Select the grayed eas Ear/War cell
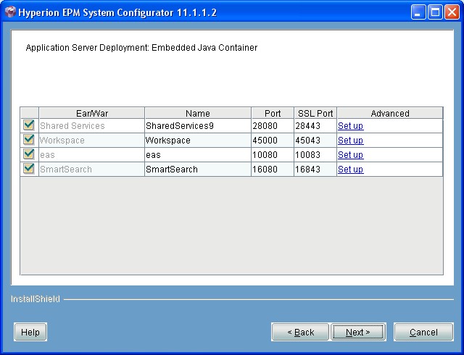This screenshot has height=355, width=464. (x=92, y=155)
